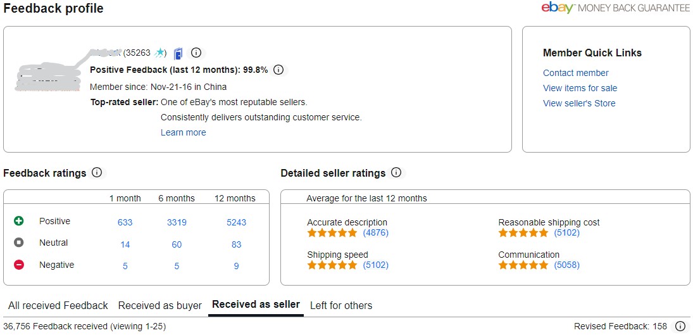Click the blue eBay Store door icon
This screenshot has width=693, height=335.
pos(178,53)
